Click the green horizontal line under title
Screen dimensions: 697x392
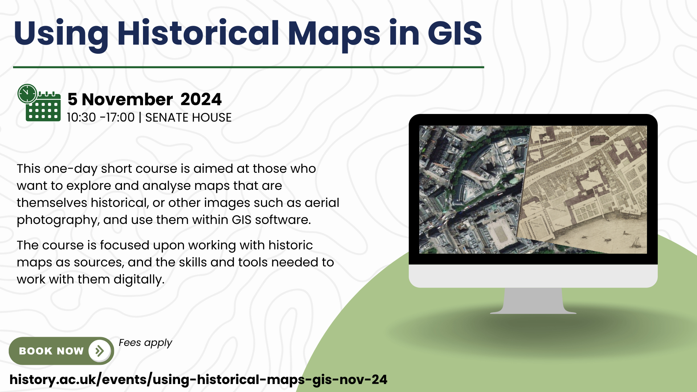click(248, 67)
